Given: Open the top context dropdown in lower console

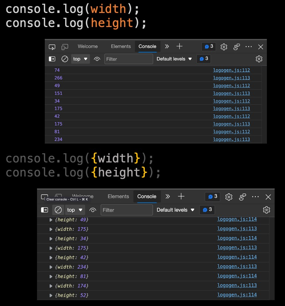Looking at the screenshot, I should [75, 210].
